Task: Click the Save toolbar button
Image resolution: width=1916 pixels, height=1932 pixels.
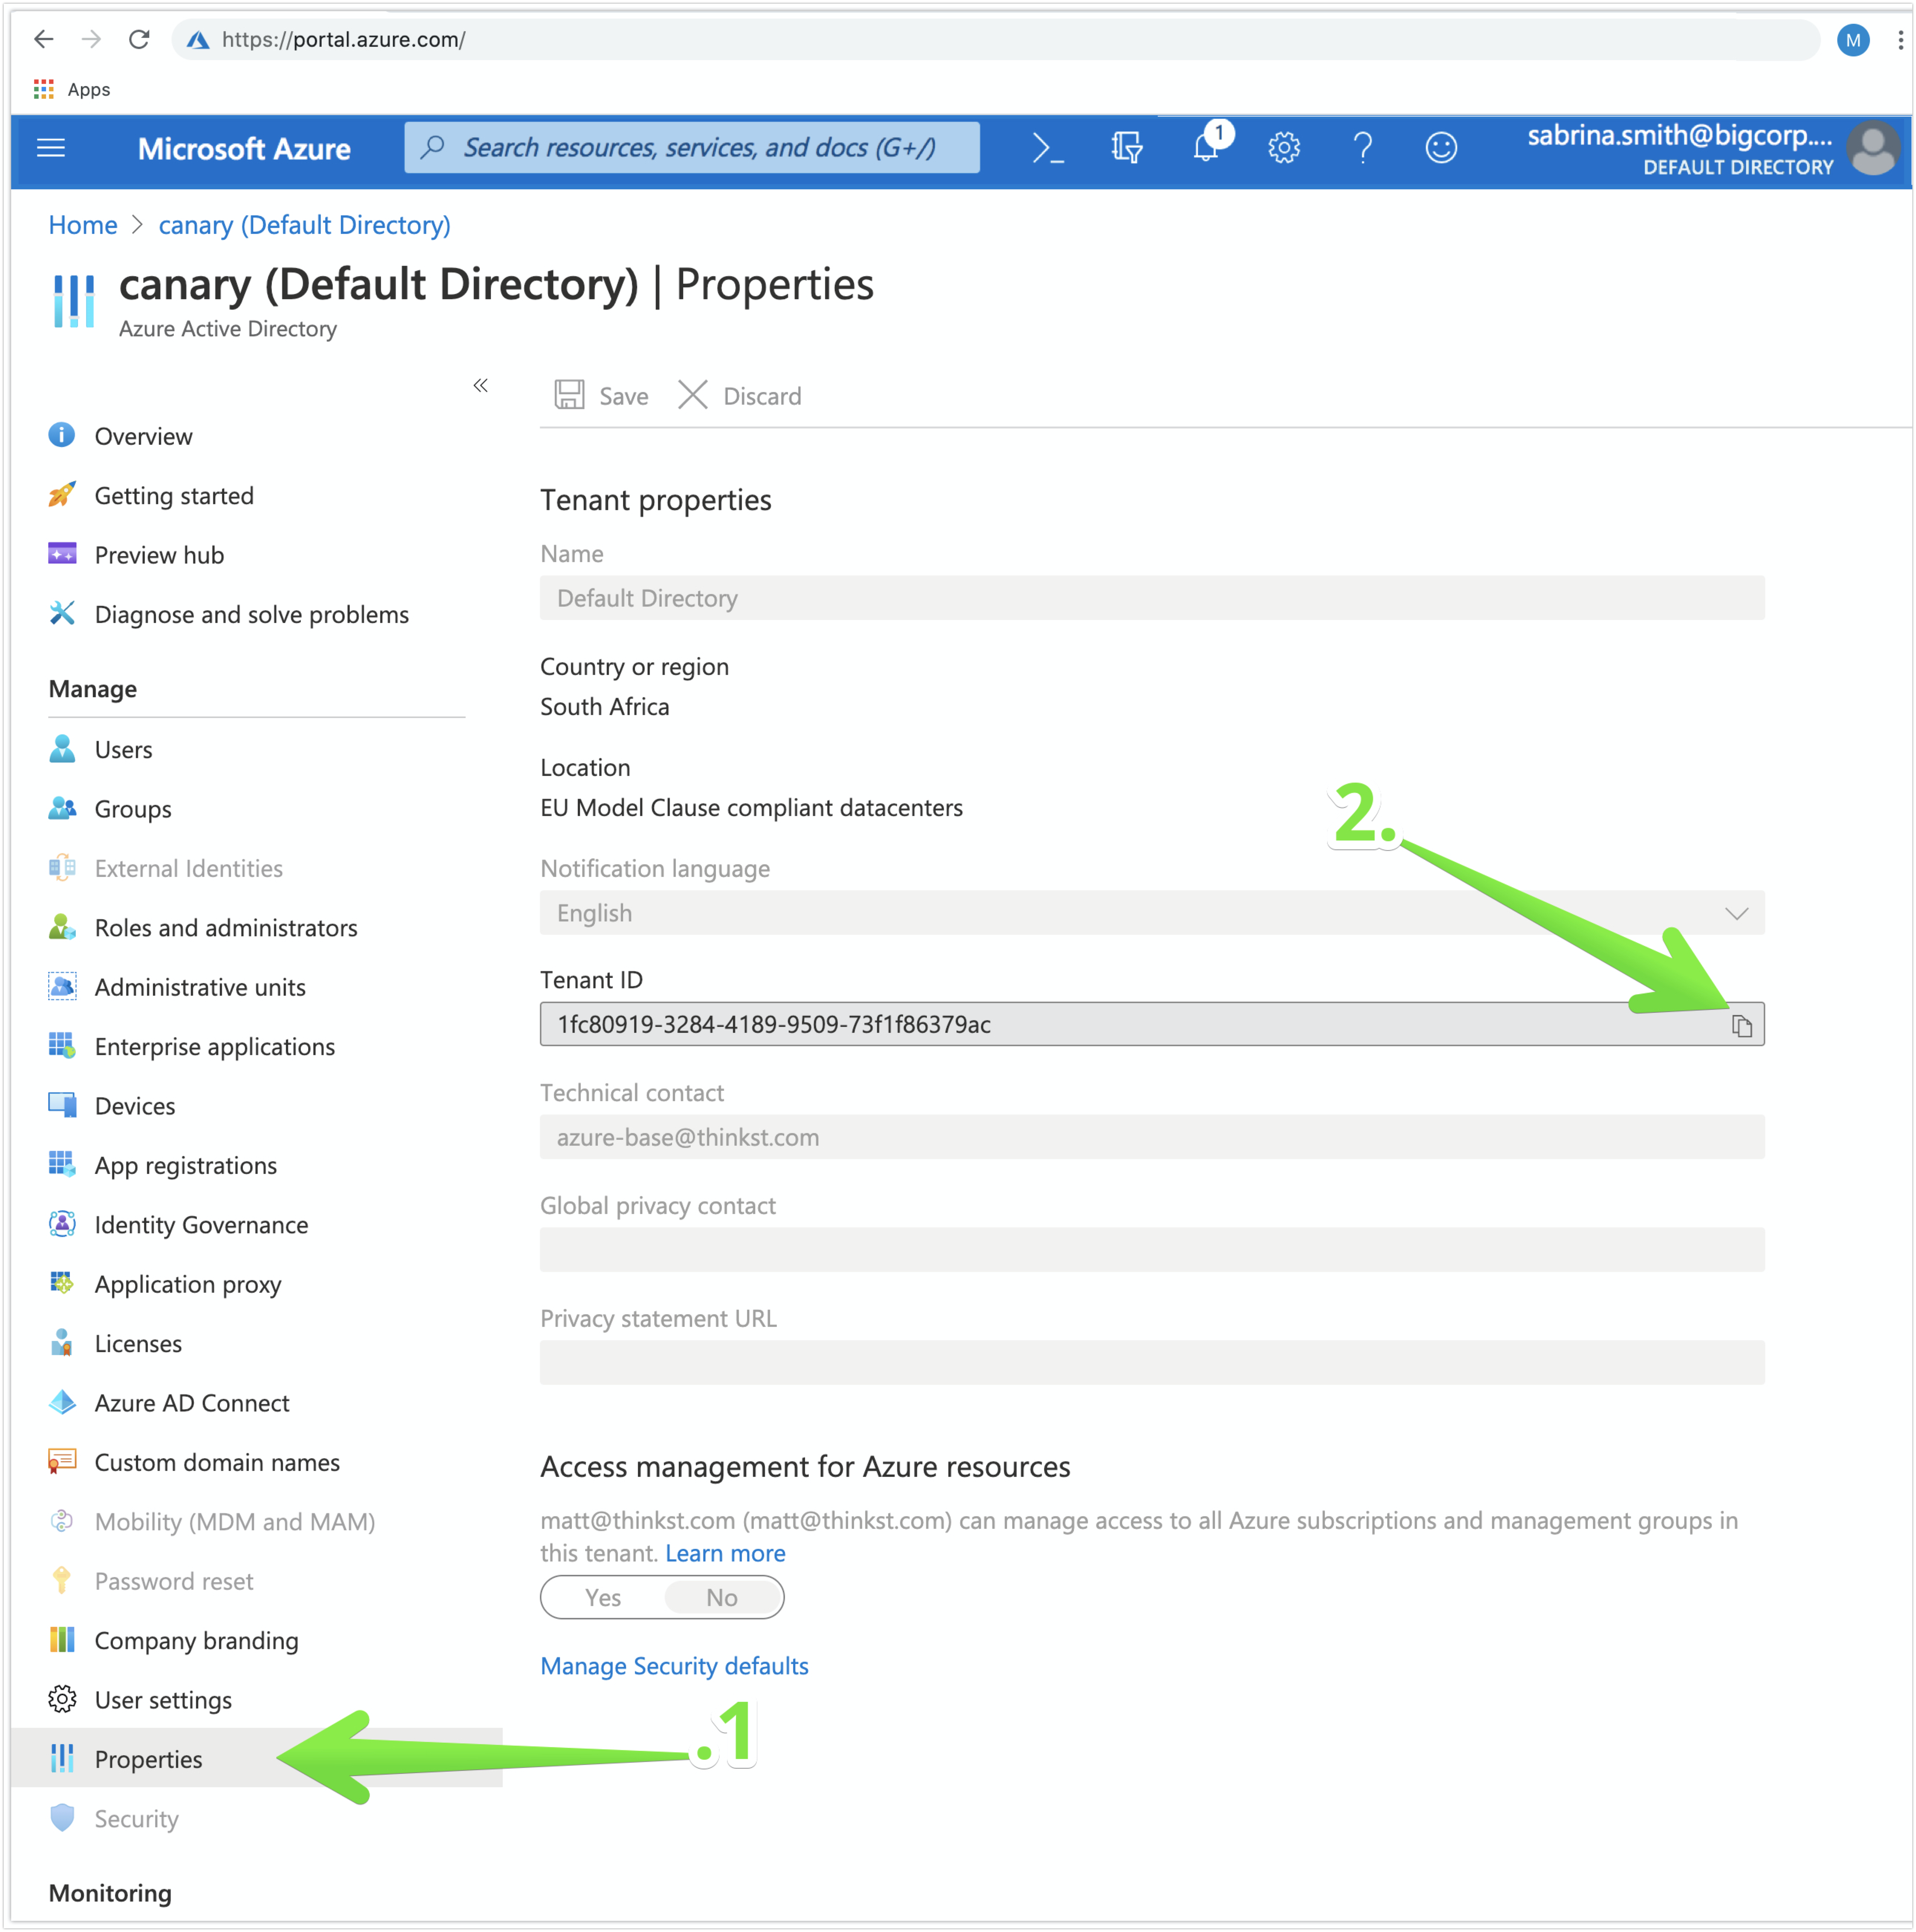Action: click(601, 396)
